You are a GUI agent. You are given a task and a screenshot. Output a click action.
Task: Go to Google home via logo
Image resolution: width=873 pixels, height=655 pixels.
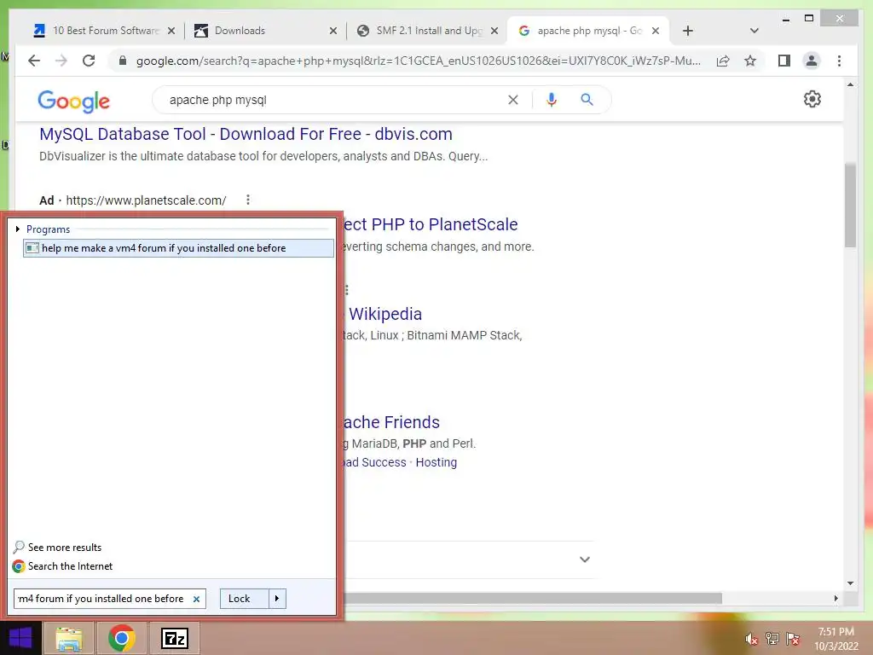coord(73,101)
